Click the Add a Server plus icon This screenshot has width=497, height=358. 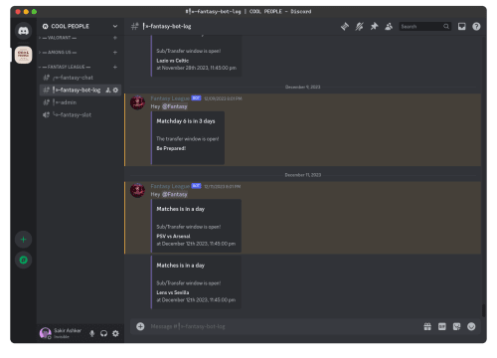[23, 240]
